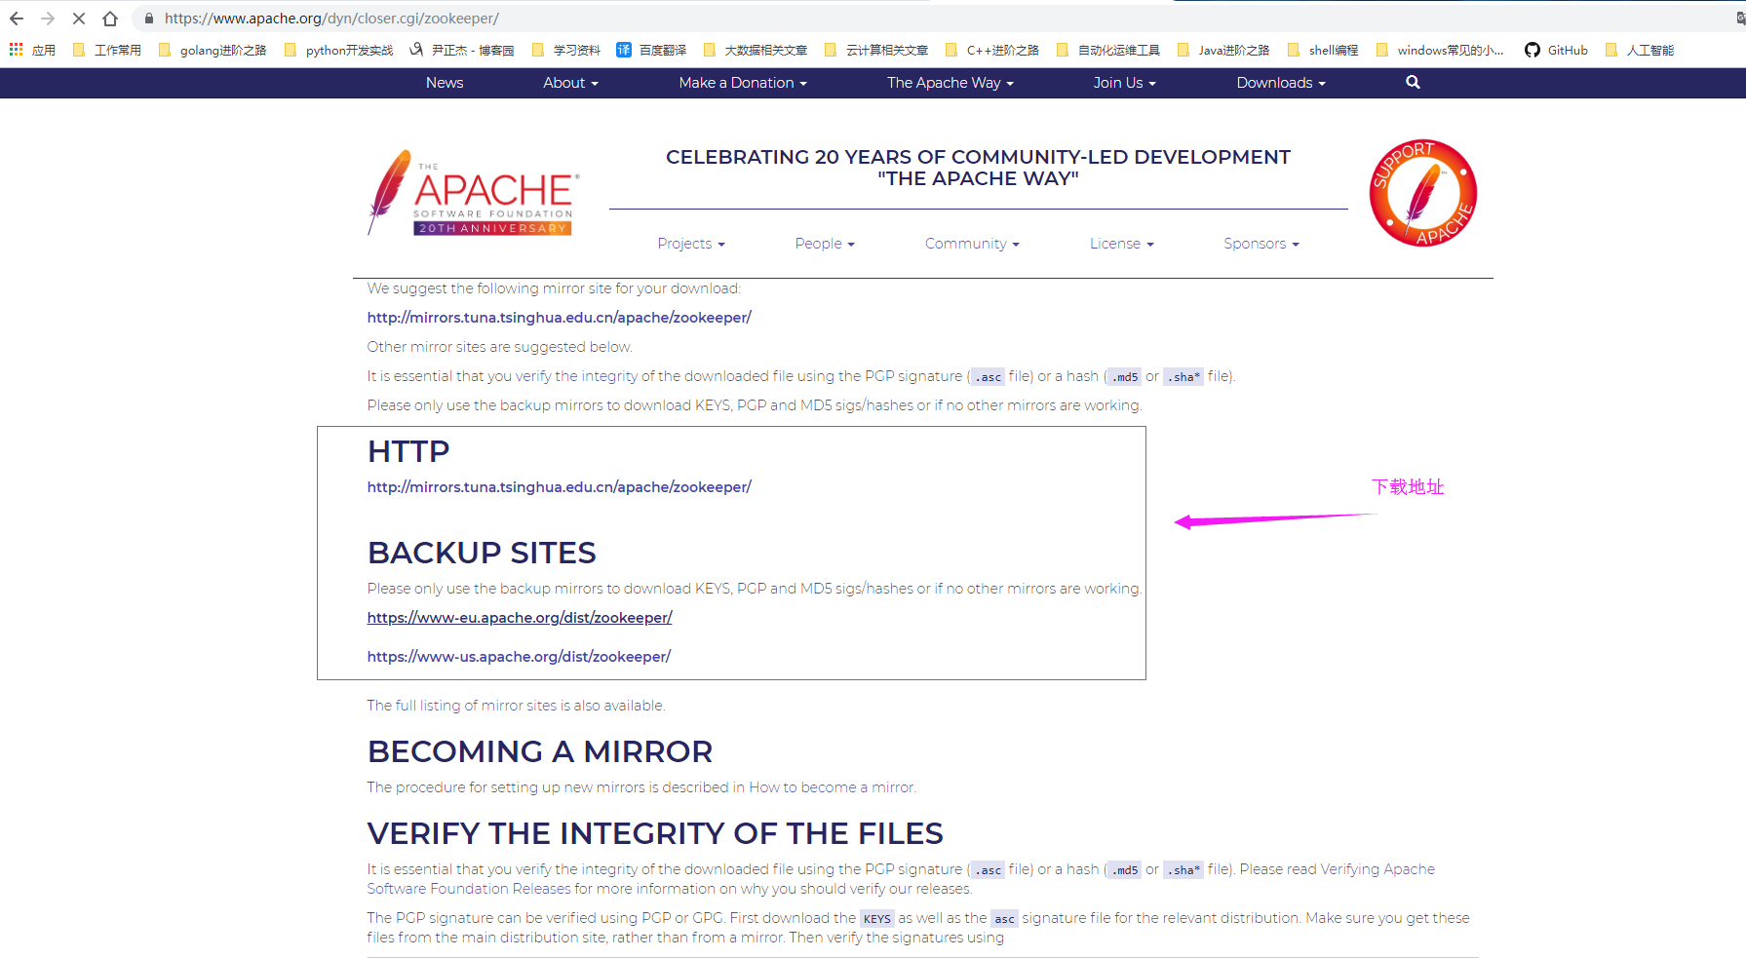Expand the Join Us dropdown
The height and width of the screenshot is (958, 1746).
(x=1124, y=83)
